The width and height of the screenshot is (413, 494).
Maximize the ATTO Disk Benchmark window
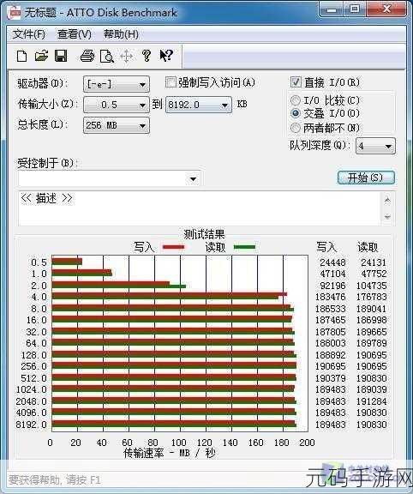tap(355, 9)
